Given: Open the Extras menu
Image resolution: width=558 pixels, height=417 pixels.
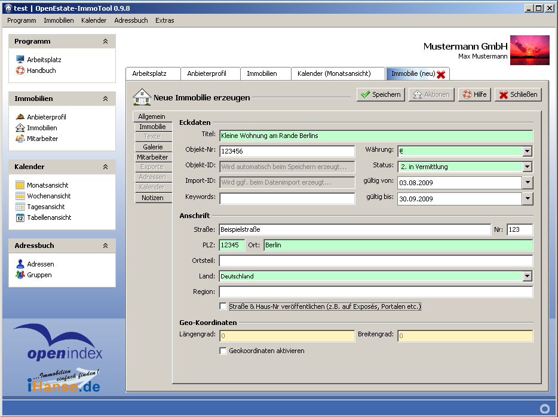Looking at the screenshot, I should pos(164,20).
